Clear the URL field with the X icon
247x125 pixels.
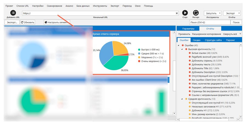click(177, 13)
